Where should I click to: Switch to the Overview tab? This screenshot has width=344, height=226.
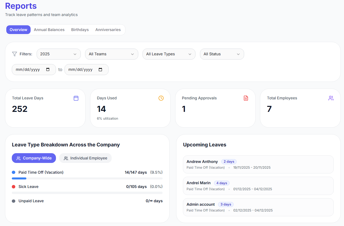pos(18,30)
